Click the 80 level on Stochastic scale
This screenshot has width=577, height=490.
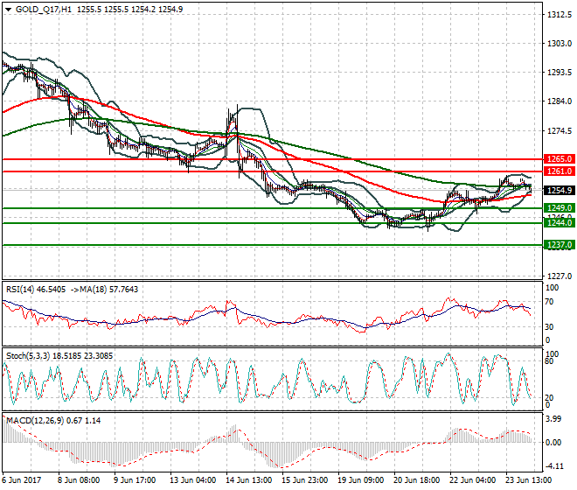coord(550,360)
